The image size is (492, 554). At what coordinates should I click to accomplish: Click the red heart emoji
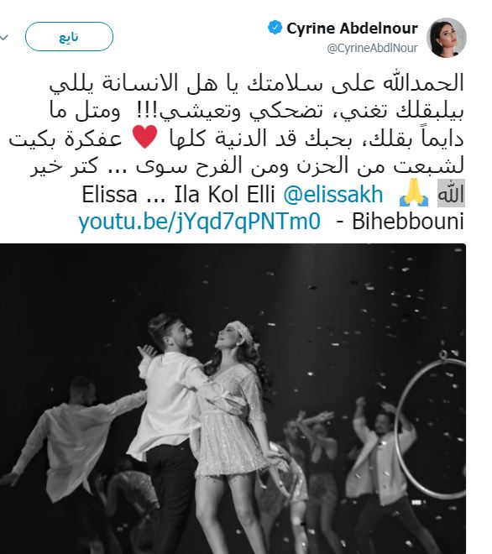[x=145, y=137]
